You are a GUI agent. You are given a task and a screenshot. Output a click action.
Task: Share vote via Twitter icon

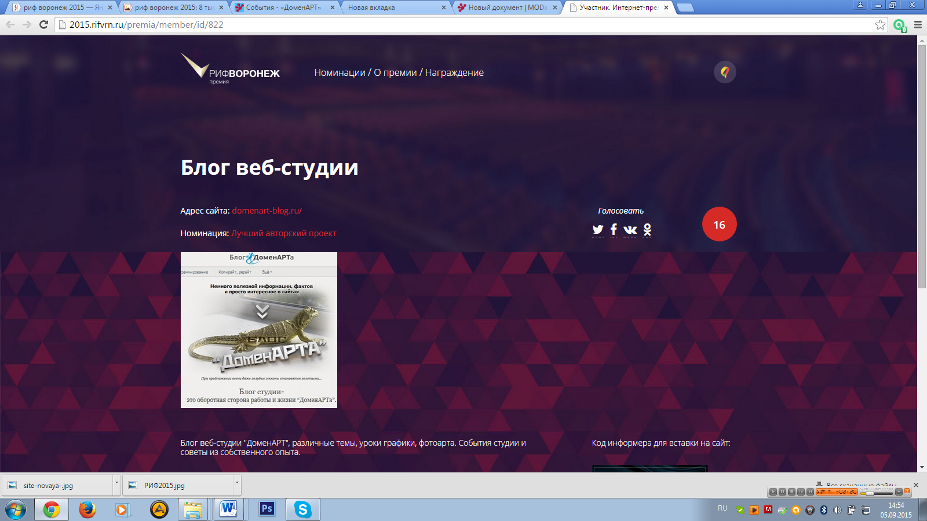coord(598,230)
